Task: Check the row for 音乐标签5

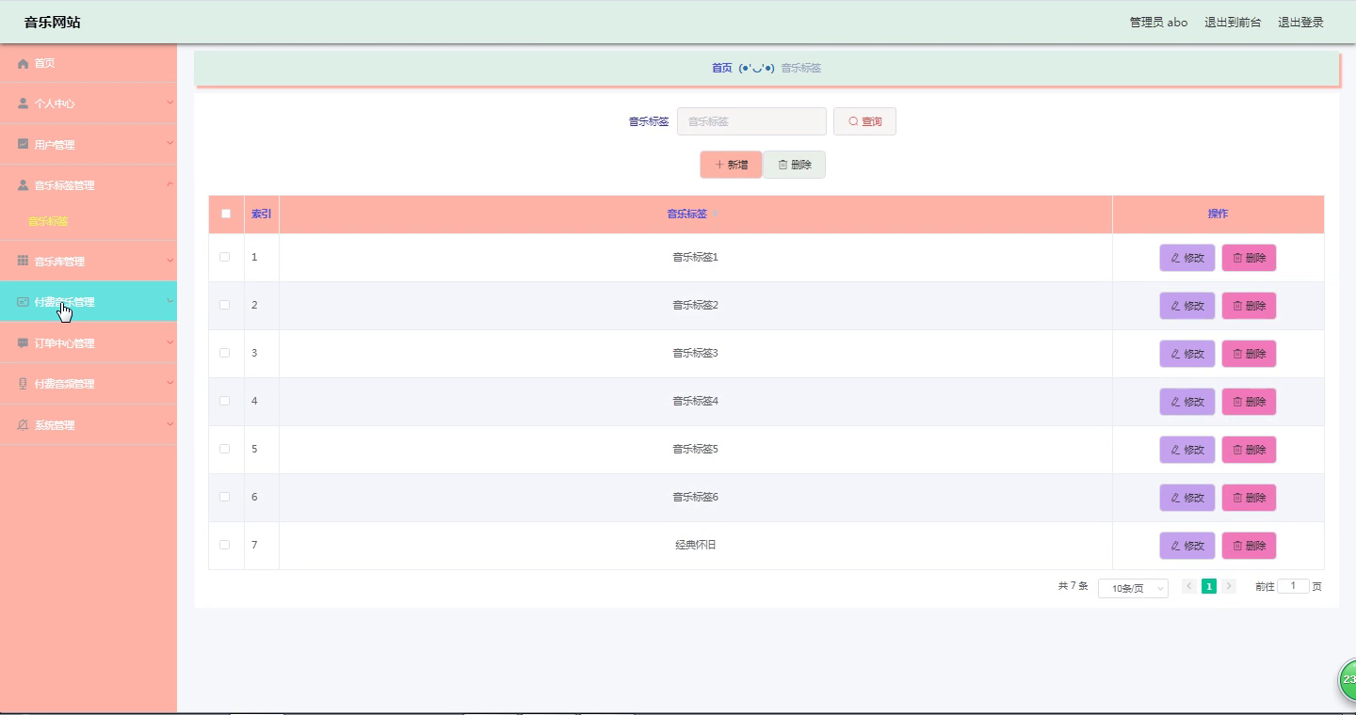Action: point(224,449)
